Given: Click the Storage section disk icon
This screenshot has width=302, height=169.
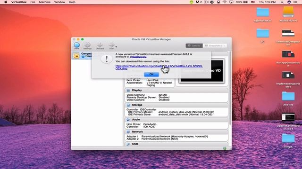Looking at the screenshot, I should (x=128, y=105).
